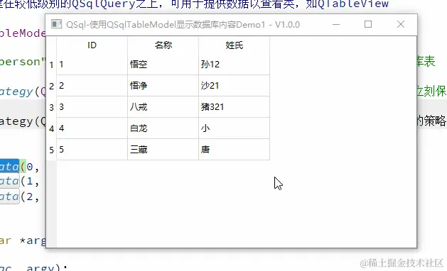Minimize the QSqlTableModel demo window
The height and width of the screenshot is (271, 447).
336,25
